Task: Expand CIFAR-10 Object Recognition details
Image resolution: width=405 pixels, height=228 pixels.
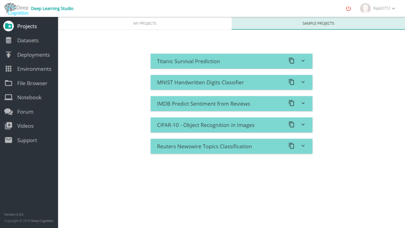Action: click(x=303, y=125)
